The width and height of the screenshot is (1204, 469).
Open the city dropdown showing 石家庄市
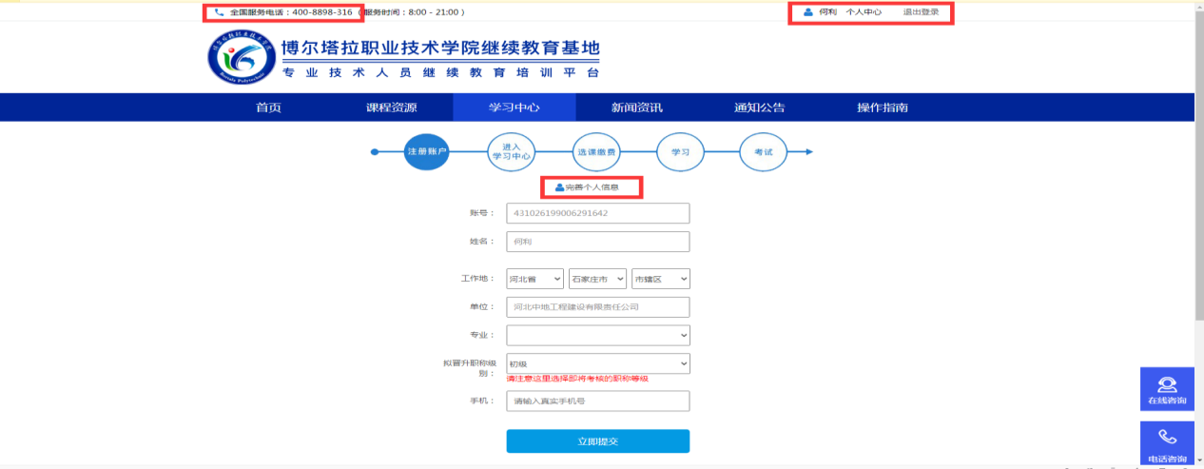click(597, 279)
